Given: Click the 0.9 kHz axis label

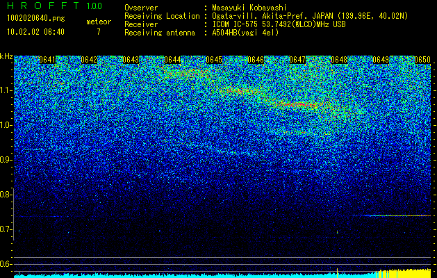Looking at the screenshot, I should pyautogui.click(x=6, y=160).
